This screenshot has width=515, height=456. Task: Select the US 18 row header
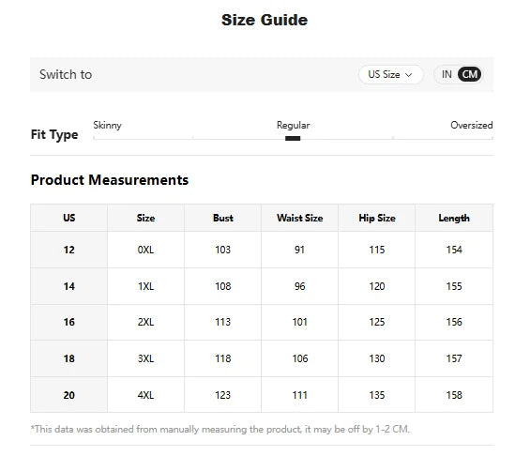click(69, 358)
